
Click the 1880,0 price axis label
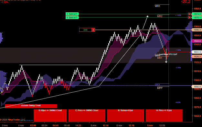point(197,98)
